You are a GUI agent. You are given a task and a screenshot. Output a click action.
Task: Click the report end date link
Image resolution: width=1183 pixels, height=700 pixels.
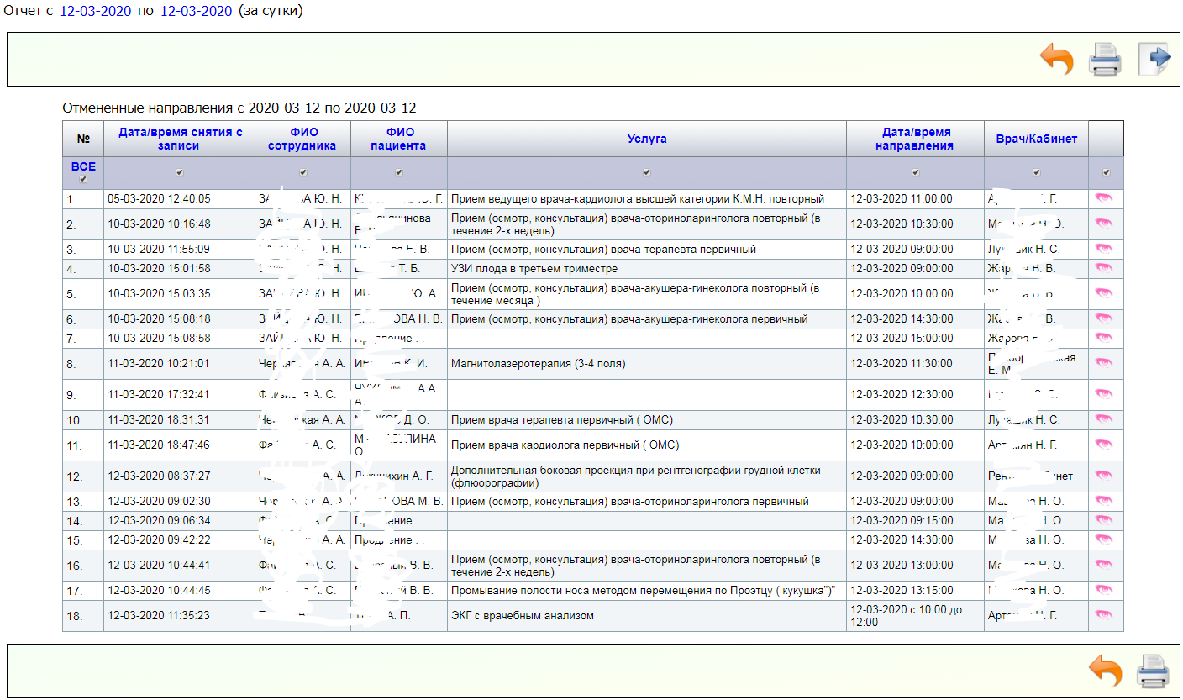(x=195, y=11)
